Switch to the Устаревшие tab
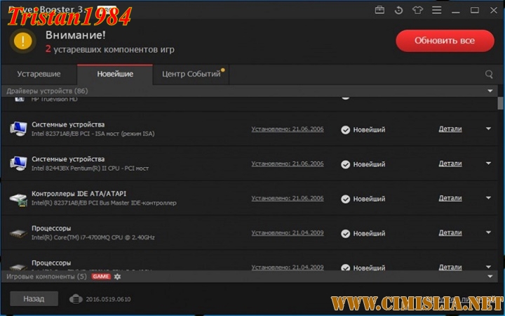The width and height of the screenshot is (505, 316). click(39, 74)
